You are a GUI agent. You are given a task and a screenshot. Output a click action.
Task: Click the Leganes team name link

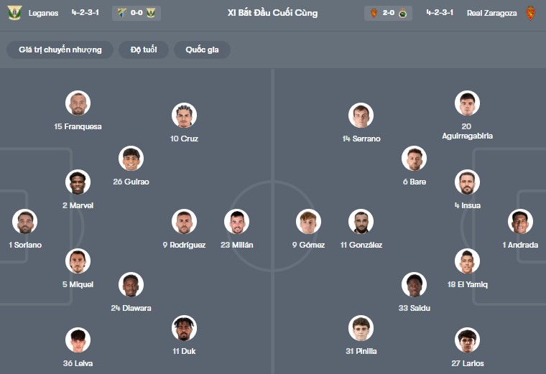pyautogui.click(x=44, y=13)
